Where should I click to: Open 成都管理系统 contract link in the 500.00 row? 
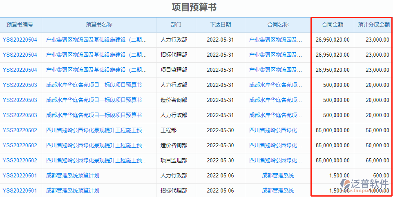click(278, 175)
